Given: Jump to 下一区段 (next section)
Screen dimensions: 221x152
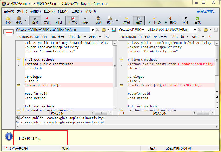Looking at the screenshot, I should (154, 20).
